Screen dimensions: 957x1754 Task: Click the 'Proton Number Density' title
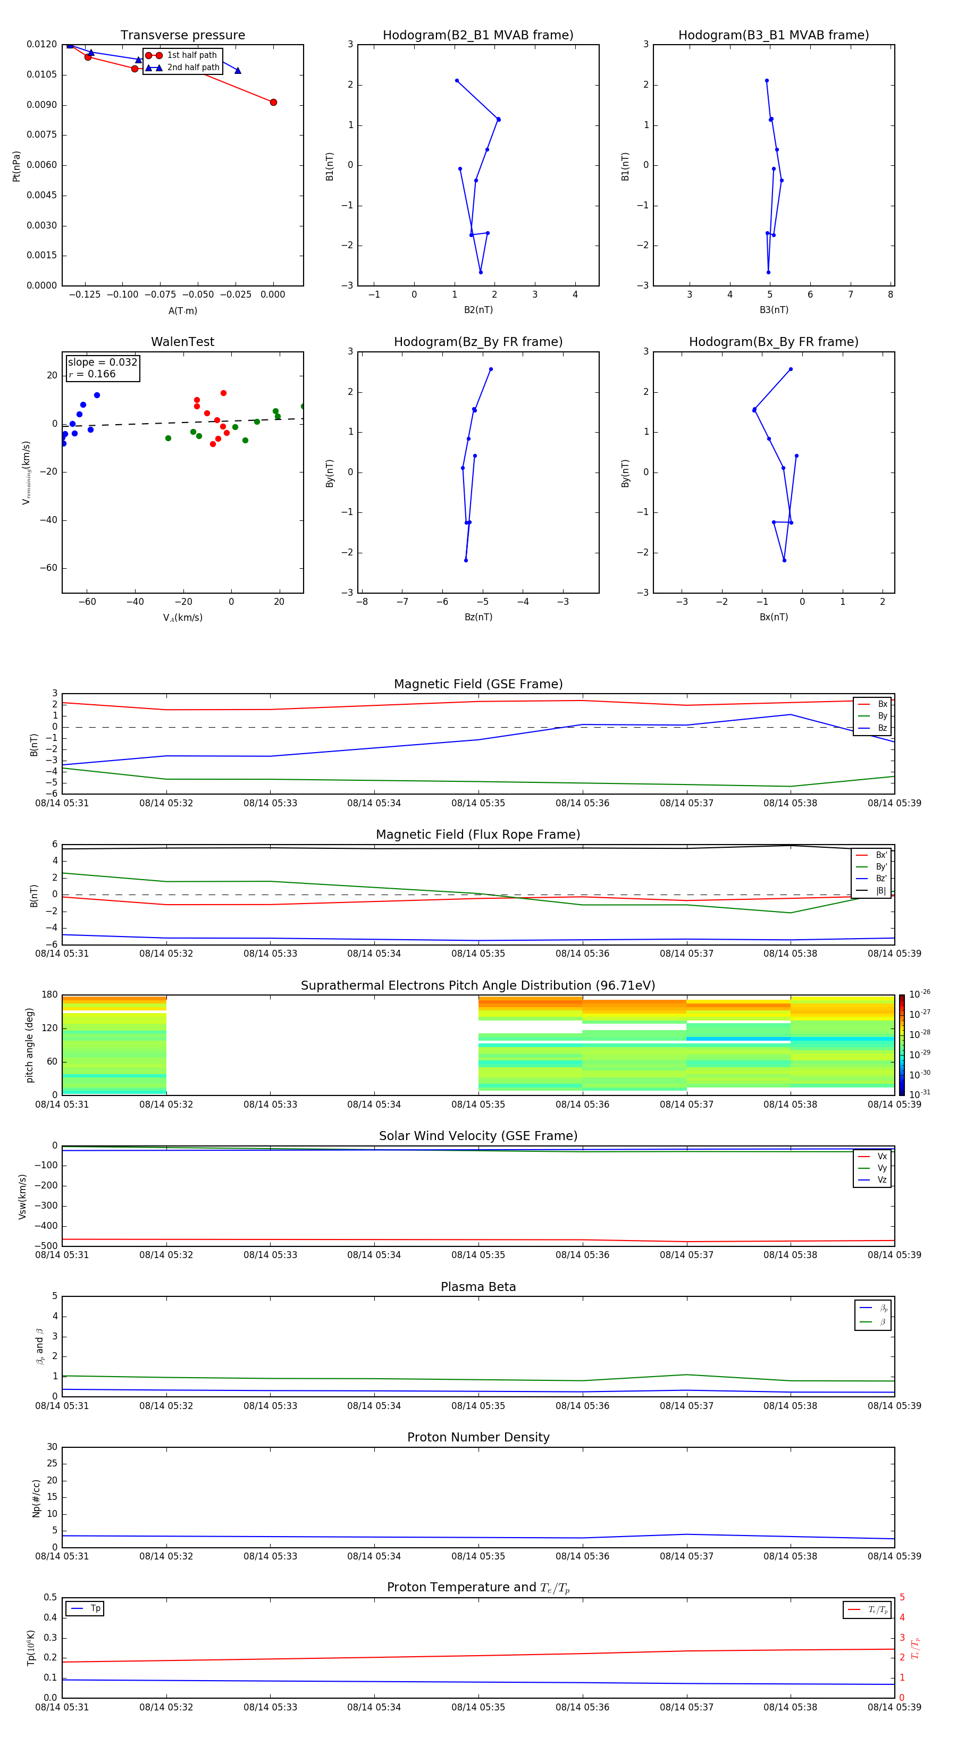tap(478, 1437)
